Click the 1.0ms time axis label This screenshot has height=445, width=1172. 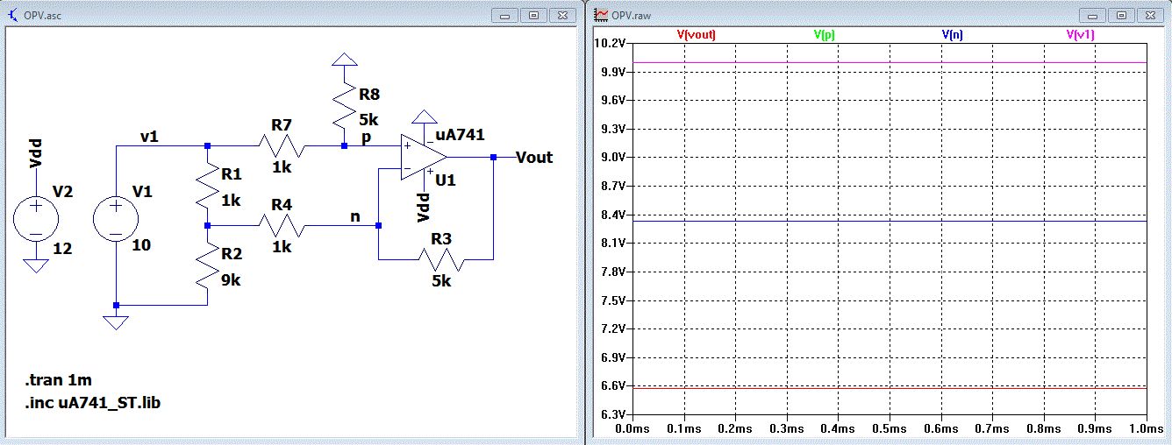click(1147, 430)
